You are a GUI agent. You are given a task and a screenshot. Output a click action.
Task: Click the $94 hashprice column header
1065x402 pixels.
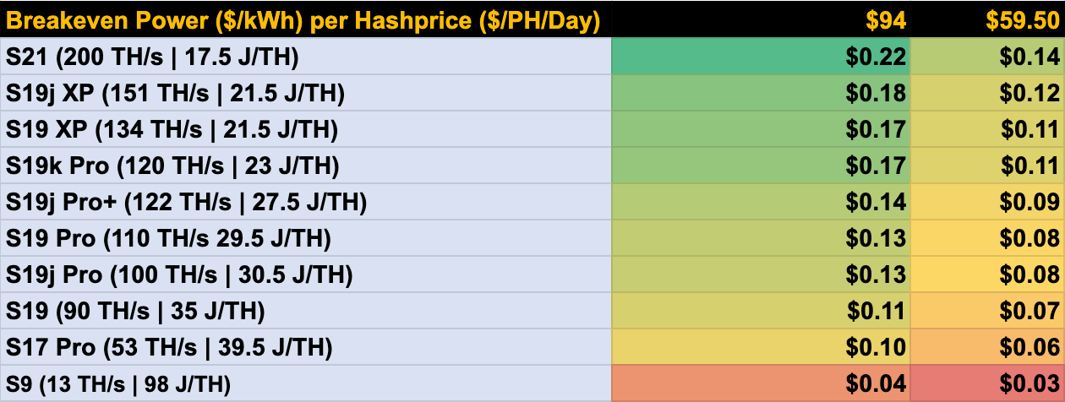click(x=760, y=19)
